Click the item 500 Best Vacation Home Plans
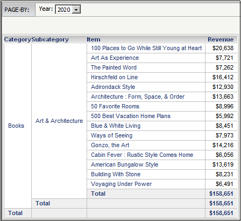 pos(131,116)
